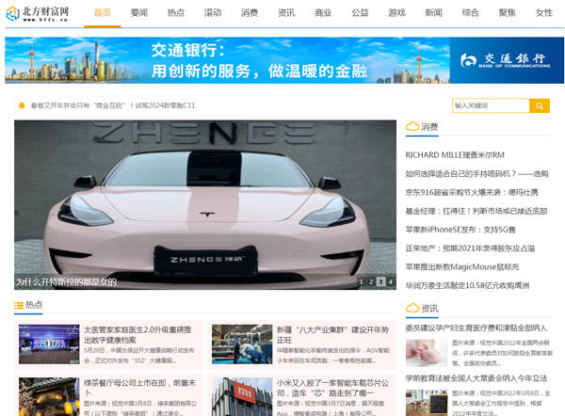Open the scrolling headline about 零跑C11
The image size is (565, 416).
113,105
